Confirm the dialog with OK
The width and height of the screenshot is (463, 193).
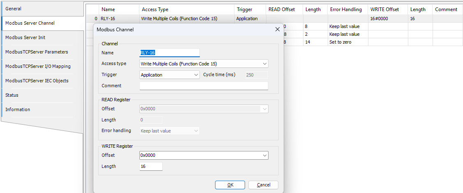click(x=230, y=185)
